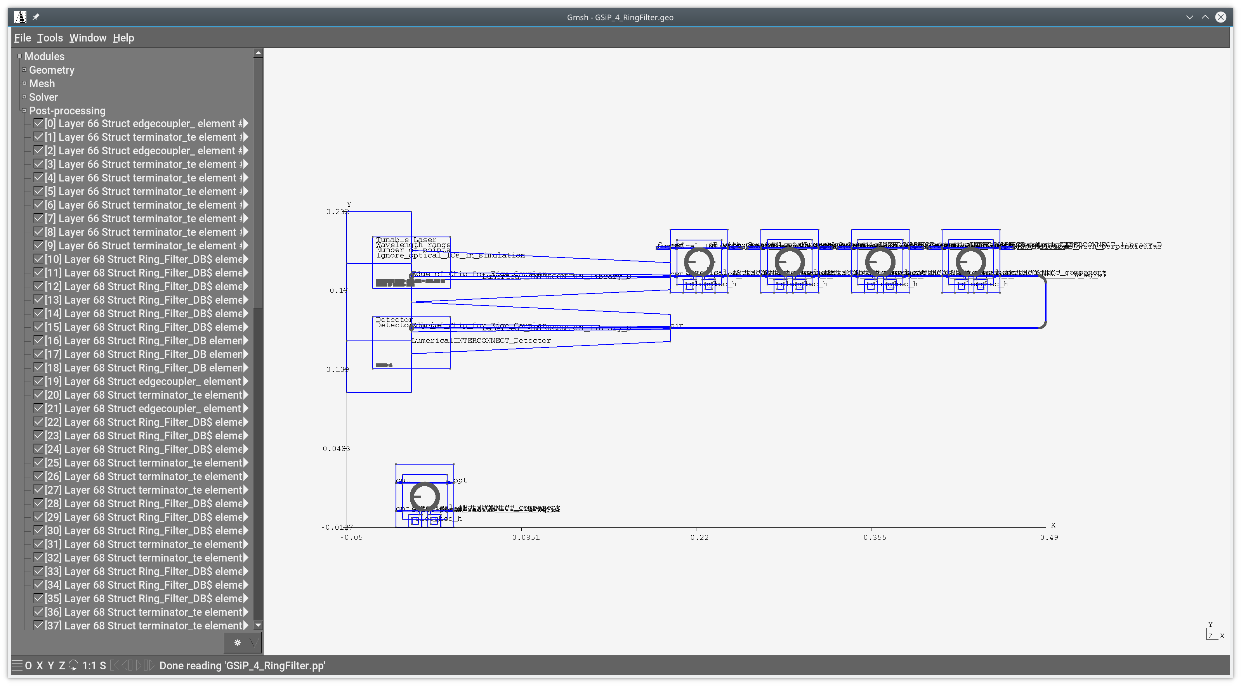Expand the Modules tree node
This screenshot has height=686, width=1241.
click(19, 57)
